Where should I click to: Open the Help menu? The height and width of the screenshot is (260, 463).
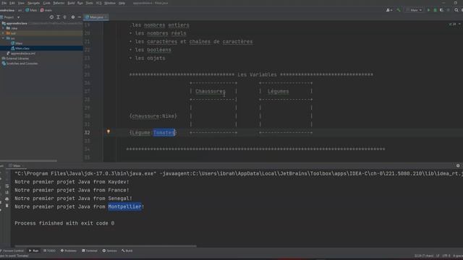pyautogui.click(x=122, y=3)
